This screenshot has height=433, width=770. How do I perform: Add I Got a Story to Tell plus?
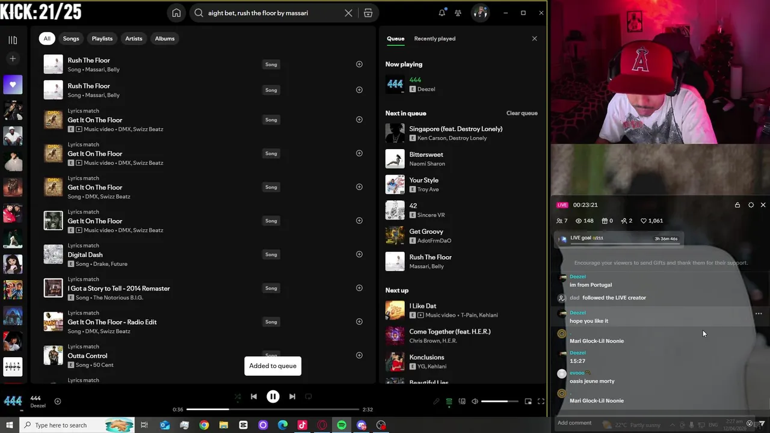(359, 288)
